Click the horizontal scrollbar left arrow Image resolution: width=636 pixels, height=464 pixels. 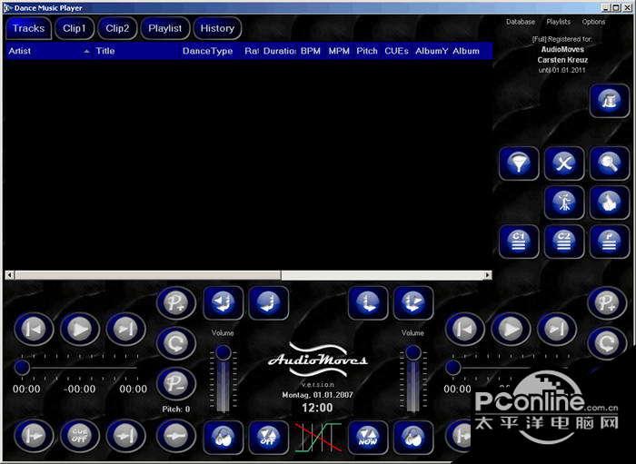(x=10, y=275)
